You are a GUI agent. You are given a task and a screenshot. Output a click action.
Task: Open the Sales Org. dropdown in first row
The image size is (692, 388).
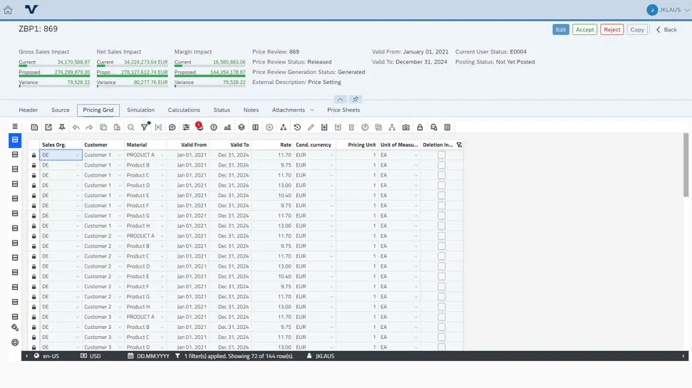(x=77, y=155)
